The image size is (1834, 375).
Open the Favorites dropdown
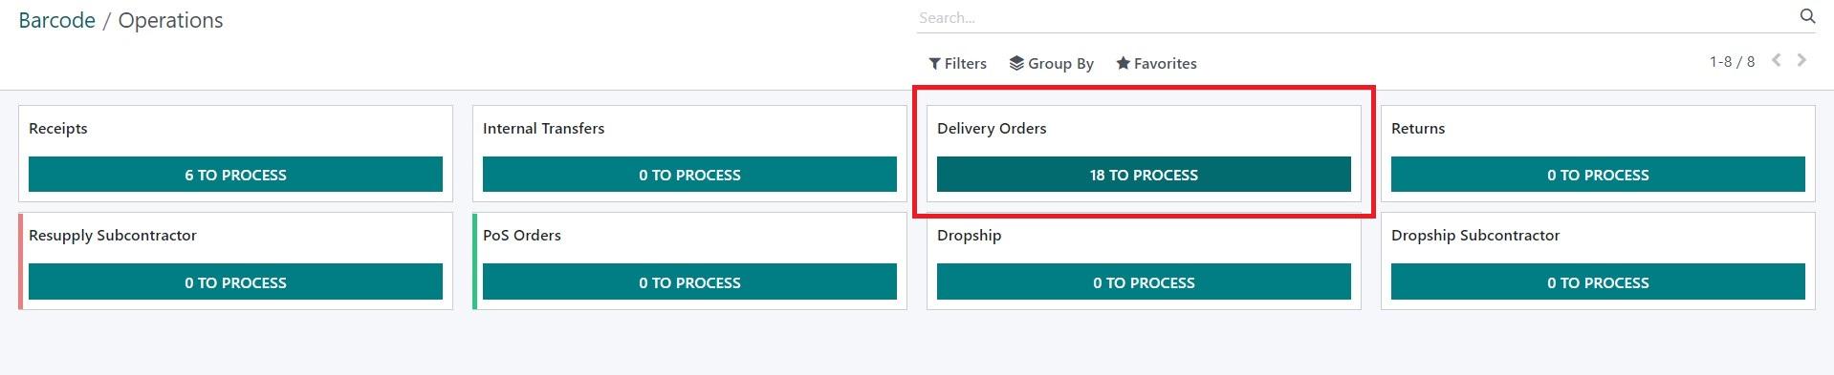pyautogui.click(x=1156, y=63)
